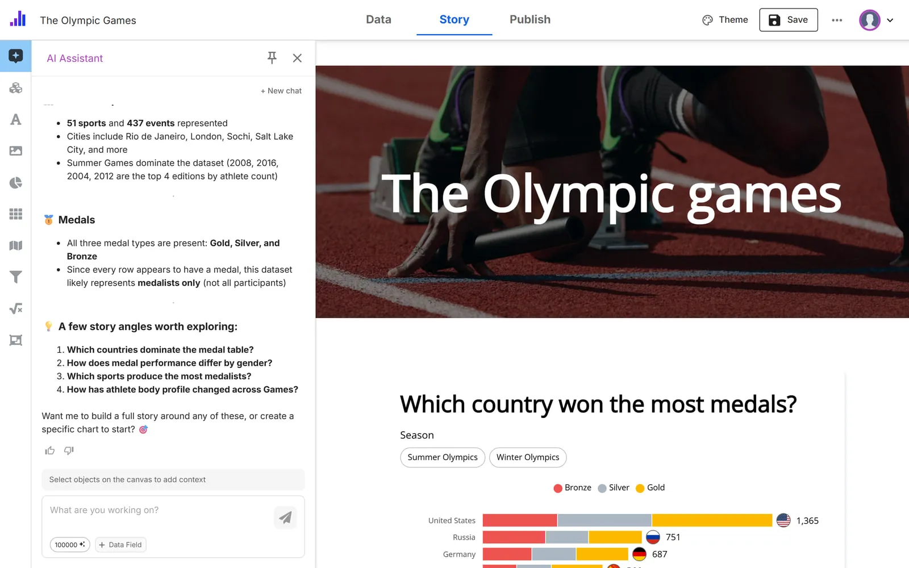Click the Russia bronze bar segment
The image size is (909, 568).
[514, 537]
